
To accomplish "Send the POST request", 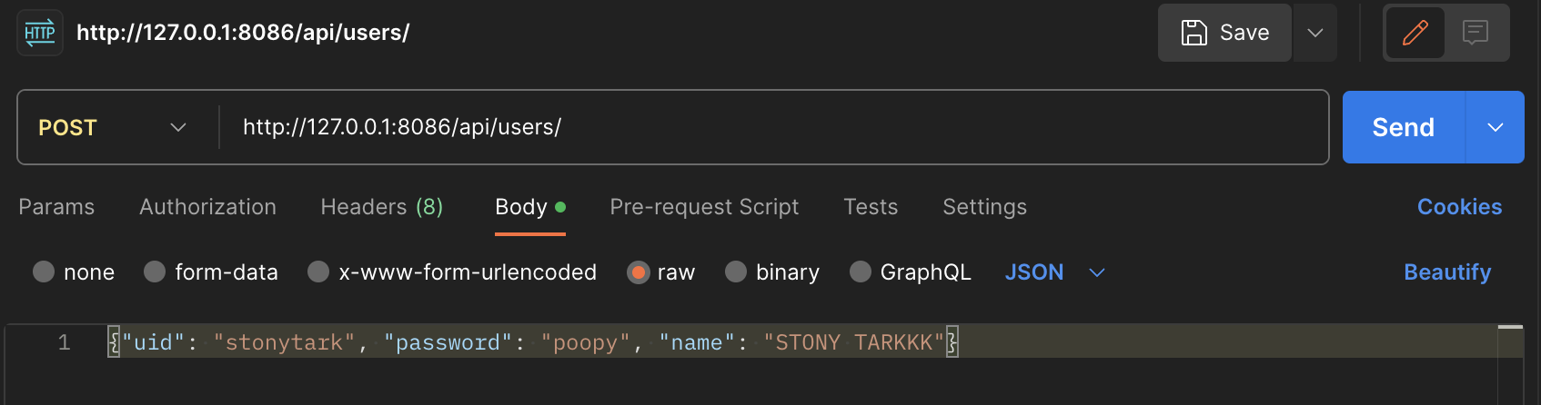I will pos(1404,127).
